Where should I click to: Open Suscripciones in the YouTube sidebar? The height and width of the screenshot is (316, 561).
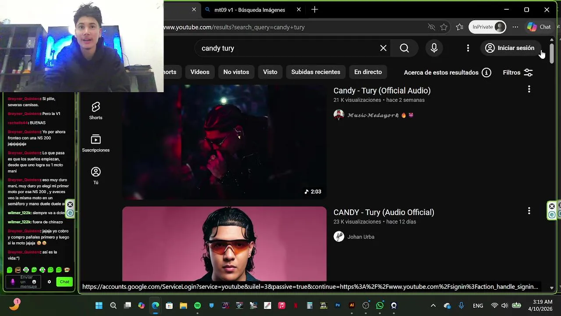coord(96,144)
